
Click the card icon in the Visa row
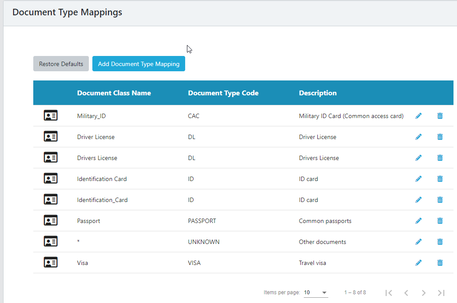tap(51, 263)
